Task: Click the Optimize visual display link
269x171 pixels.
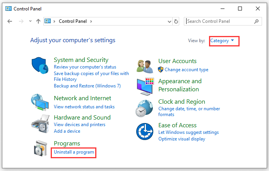Action: click(x=182, y=139)
